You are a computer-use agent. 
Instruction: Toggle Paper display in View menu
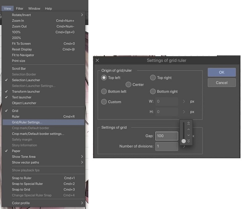pyautogui.click(x=44, y=151)
